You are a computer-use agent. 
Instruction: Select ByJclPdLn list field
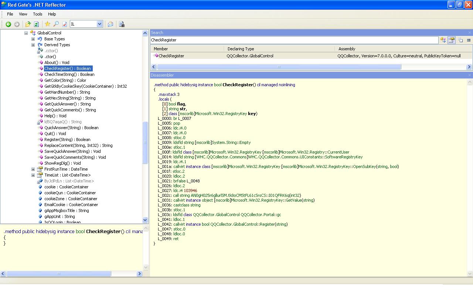click(69, 181)
